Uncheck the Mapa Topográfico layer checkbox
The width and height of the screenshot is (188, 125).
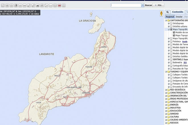[x=171, y=29]
